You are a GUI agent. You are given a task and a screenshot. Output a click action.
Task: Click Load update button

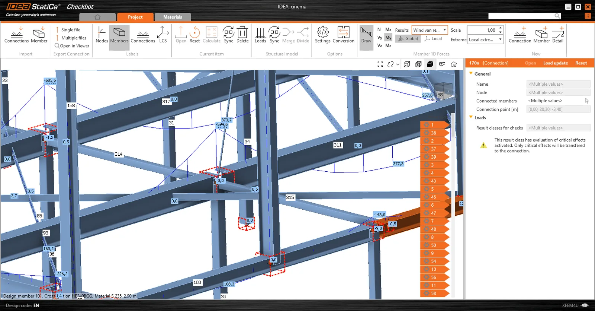(555, 63)
